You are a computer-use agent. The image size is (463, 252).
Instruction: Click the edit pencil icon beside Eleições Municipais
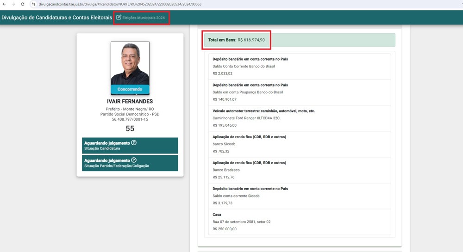pos(119,18)
